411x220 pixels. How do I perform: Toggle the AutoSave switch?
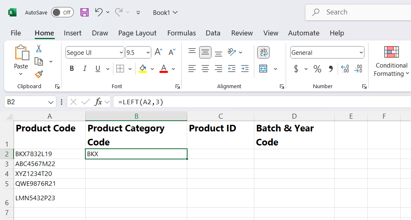62,12
